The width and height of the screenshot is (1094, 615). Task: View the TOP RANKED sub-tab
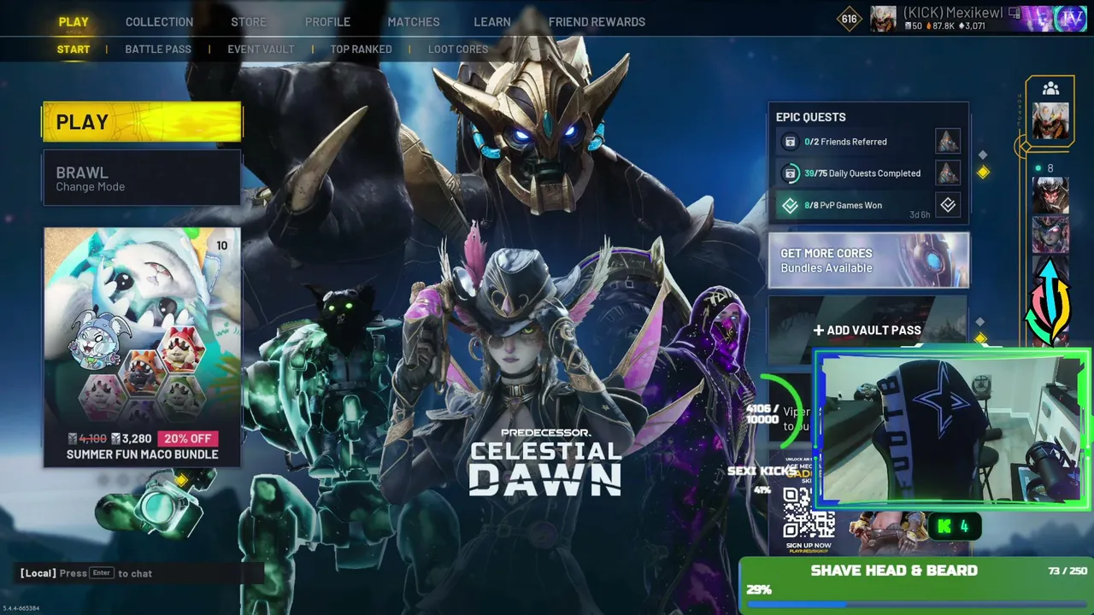362,49
